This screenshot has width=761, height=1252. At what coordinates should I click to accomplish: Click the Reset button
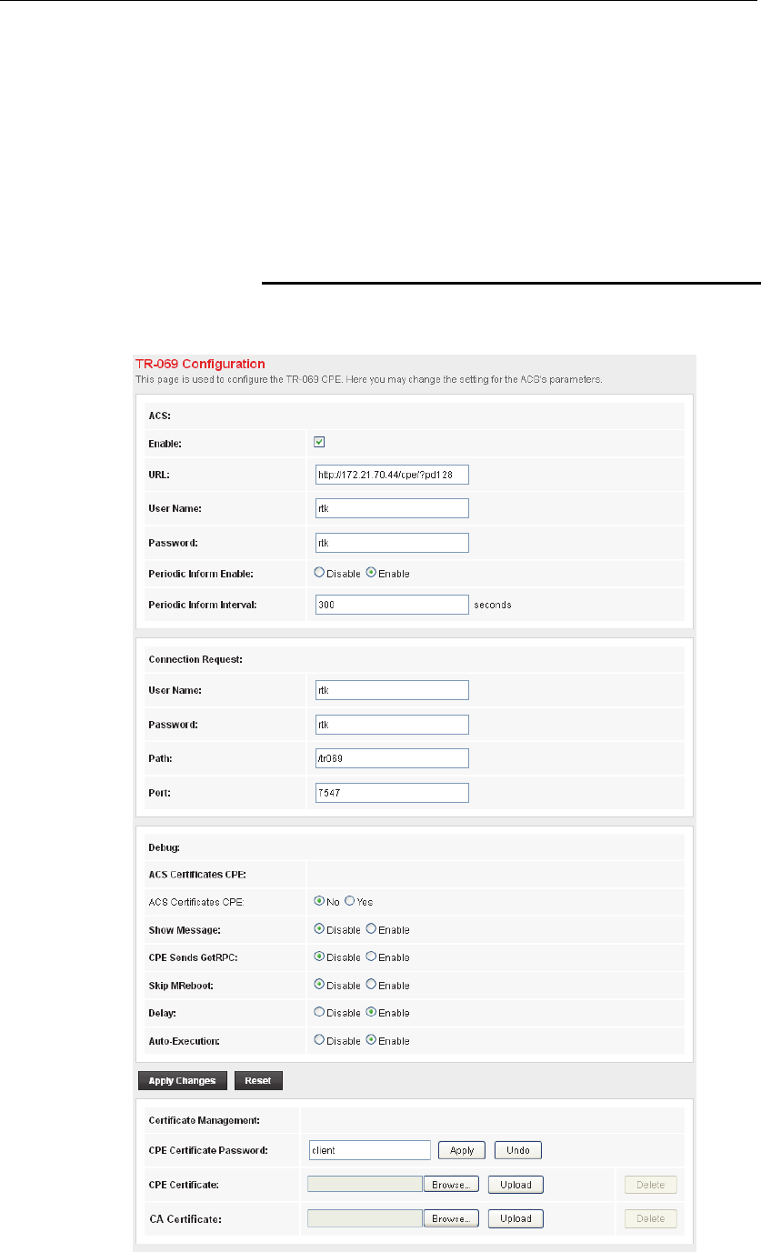tap(258, 1081)
